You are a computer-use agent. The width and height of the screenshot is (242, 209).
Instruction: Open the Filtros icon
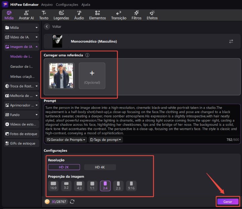[136, 13]
